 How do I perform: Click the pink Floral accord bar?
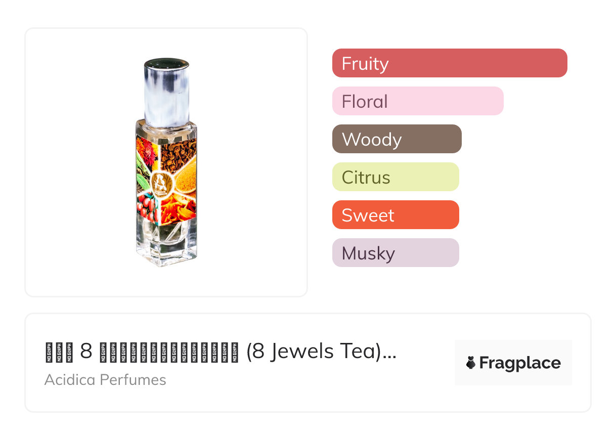(x=418, y=101)
